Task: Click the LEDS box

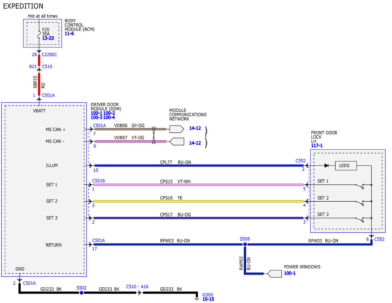Action: coord(346,166)
